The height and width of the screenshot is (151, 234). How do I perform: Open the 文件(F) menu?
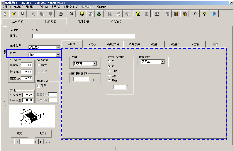tap(6, 7)
